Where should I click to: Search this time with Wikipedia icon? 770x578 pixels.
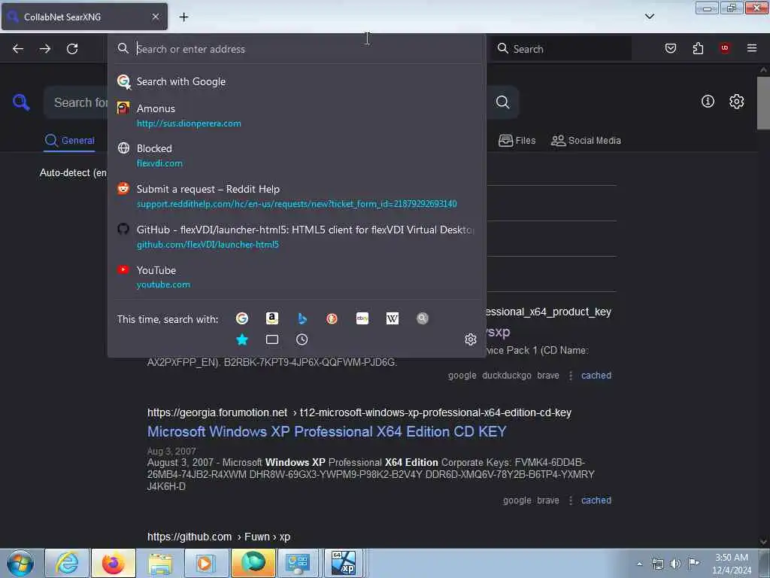point(393,318)
